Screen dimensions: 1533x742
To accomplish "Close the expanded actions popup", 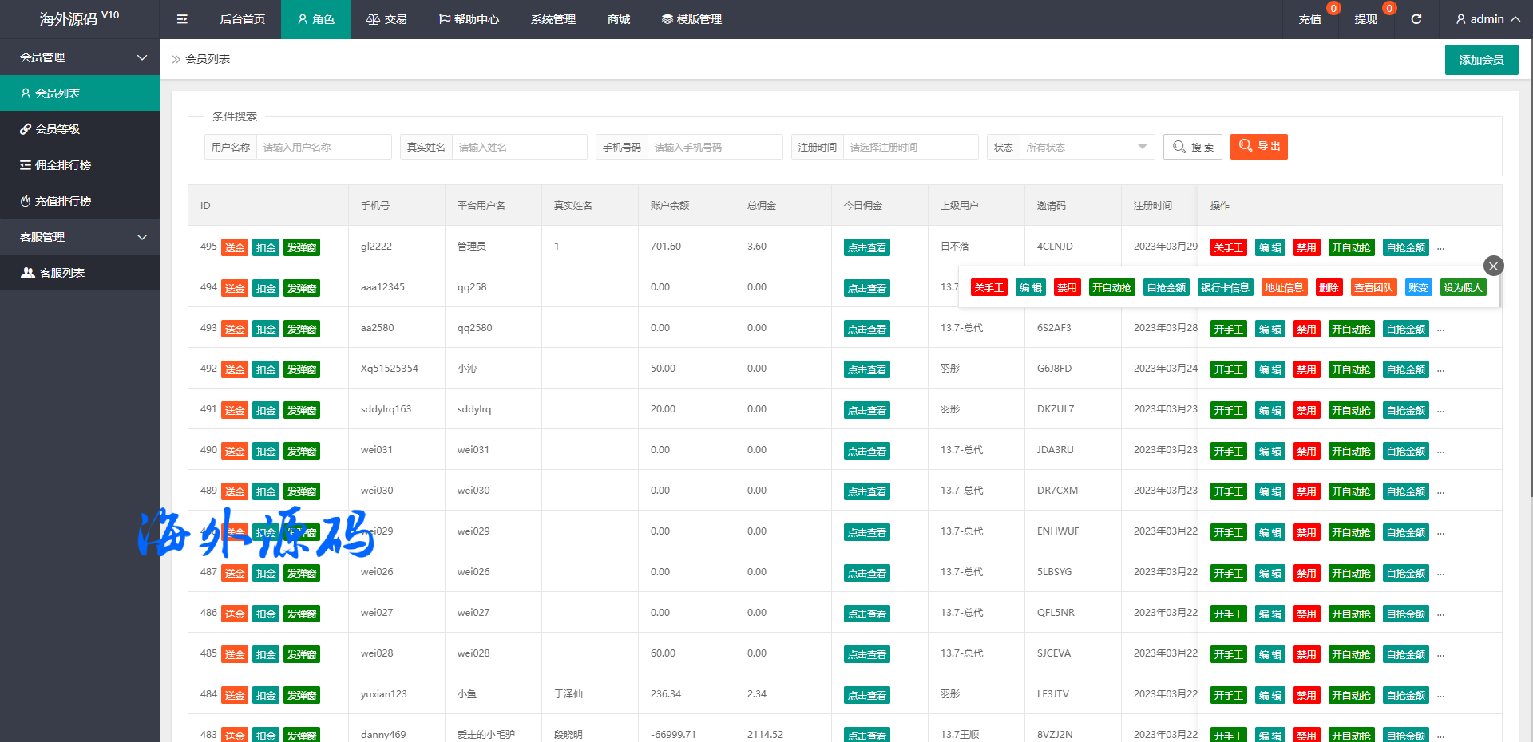I will point(1493,266).
